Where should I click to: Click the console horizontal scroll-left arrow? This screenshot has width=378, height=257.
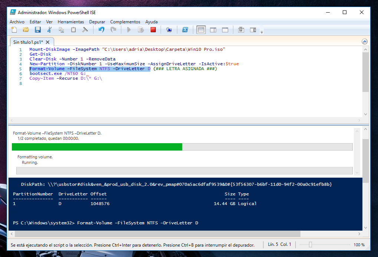pyautogui.click(x=11, y=234)
